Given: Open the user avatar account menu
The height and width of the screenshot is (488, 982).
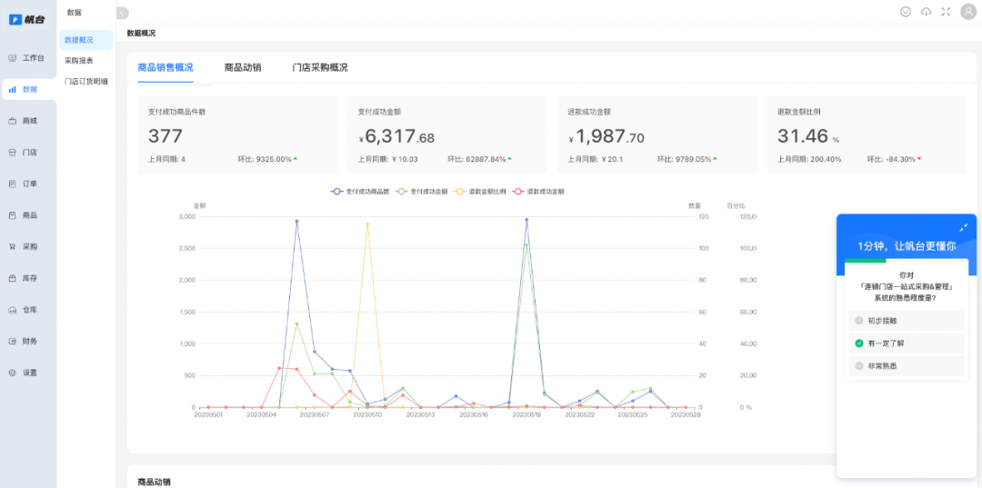Looking at the screenshot, I should (x=967, y=12).
